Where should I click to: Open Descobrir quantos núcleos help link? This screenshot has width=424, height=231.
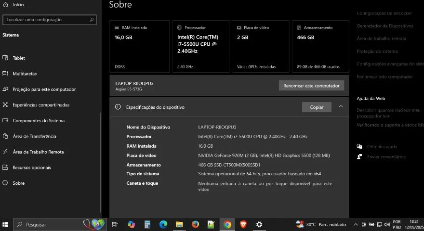pyautogui.click(x=388, y=113)
